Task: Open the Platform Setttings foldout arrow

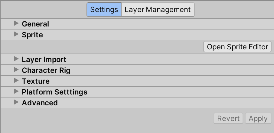Action: coord(16,91)
